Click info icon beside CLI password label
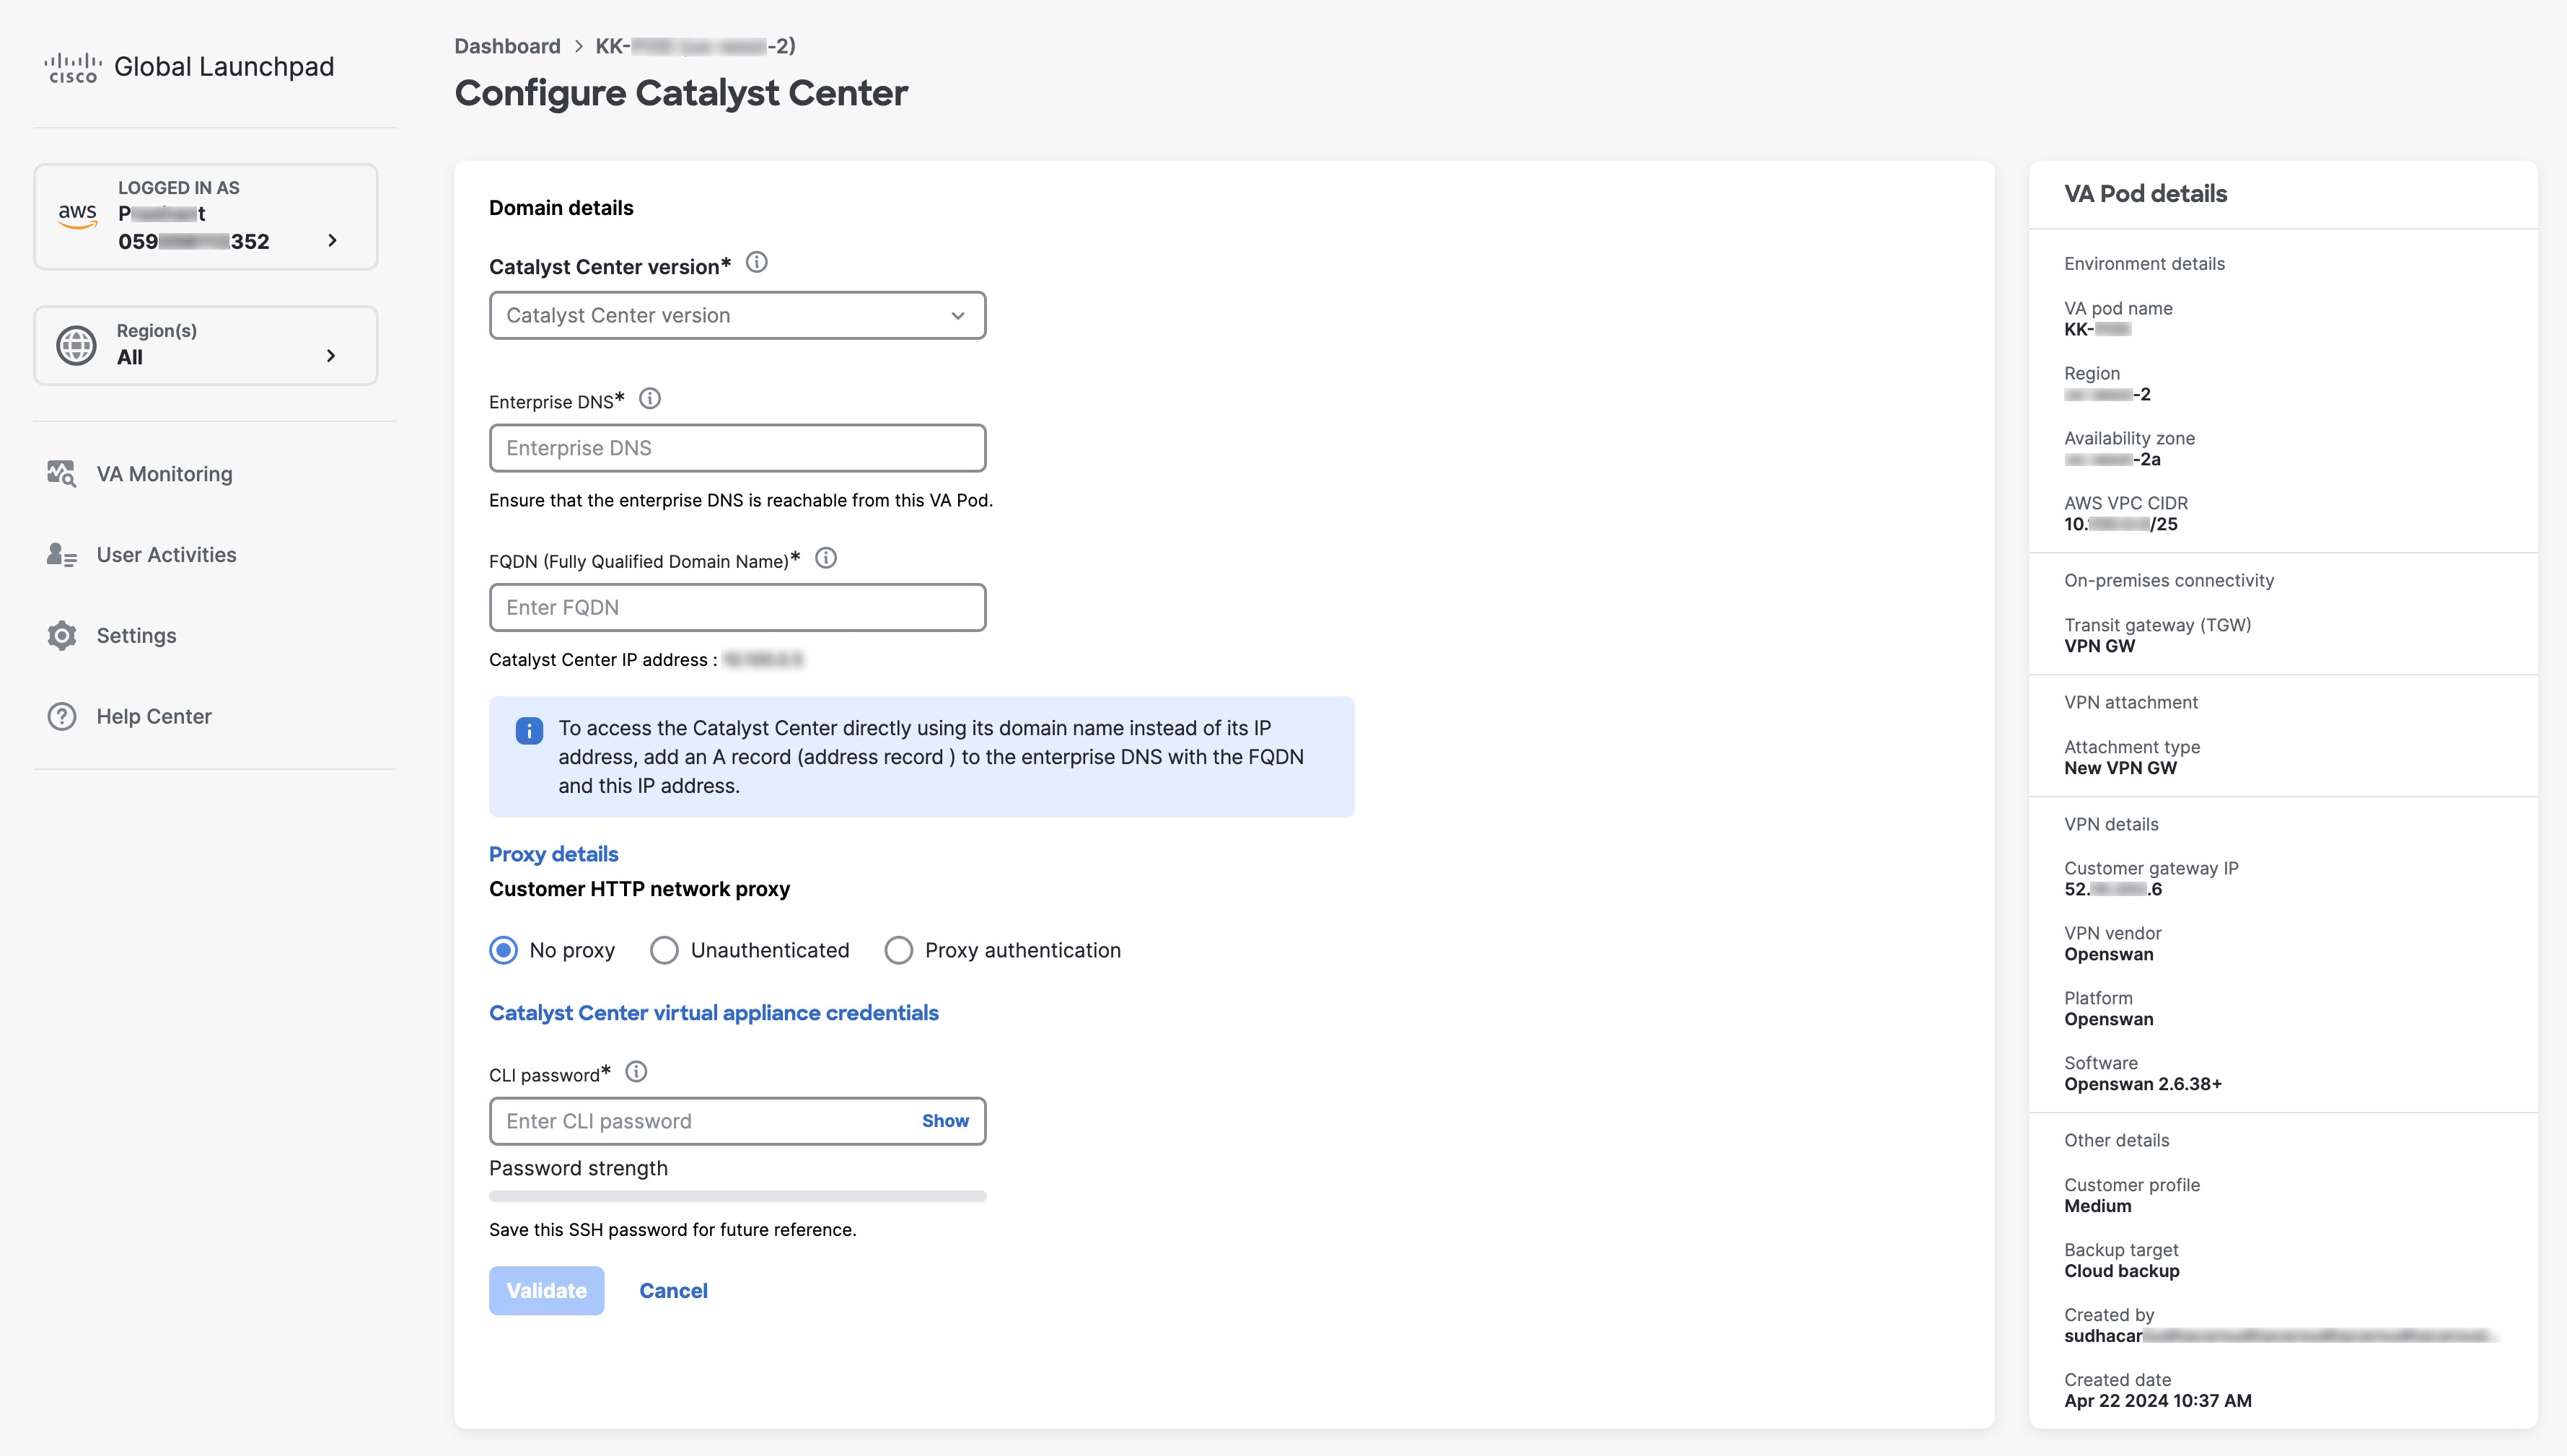This screenshot has height=1456, width=2567. (636, 1072)
